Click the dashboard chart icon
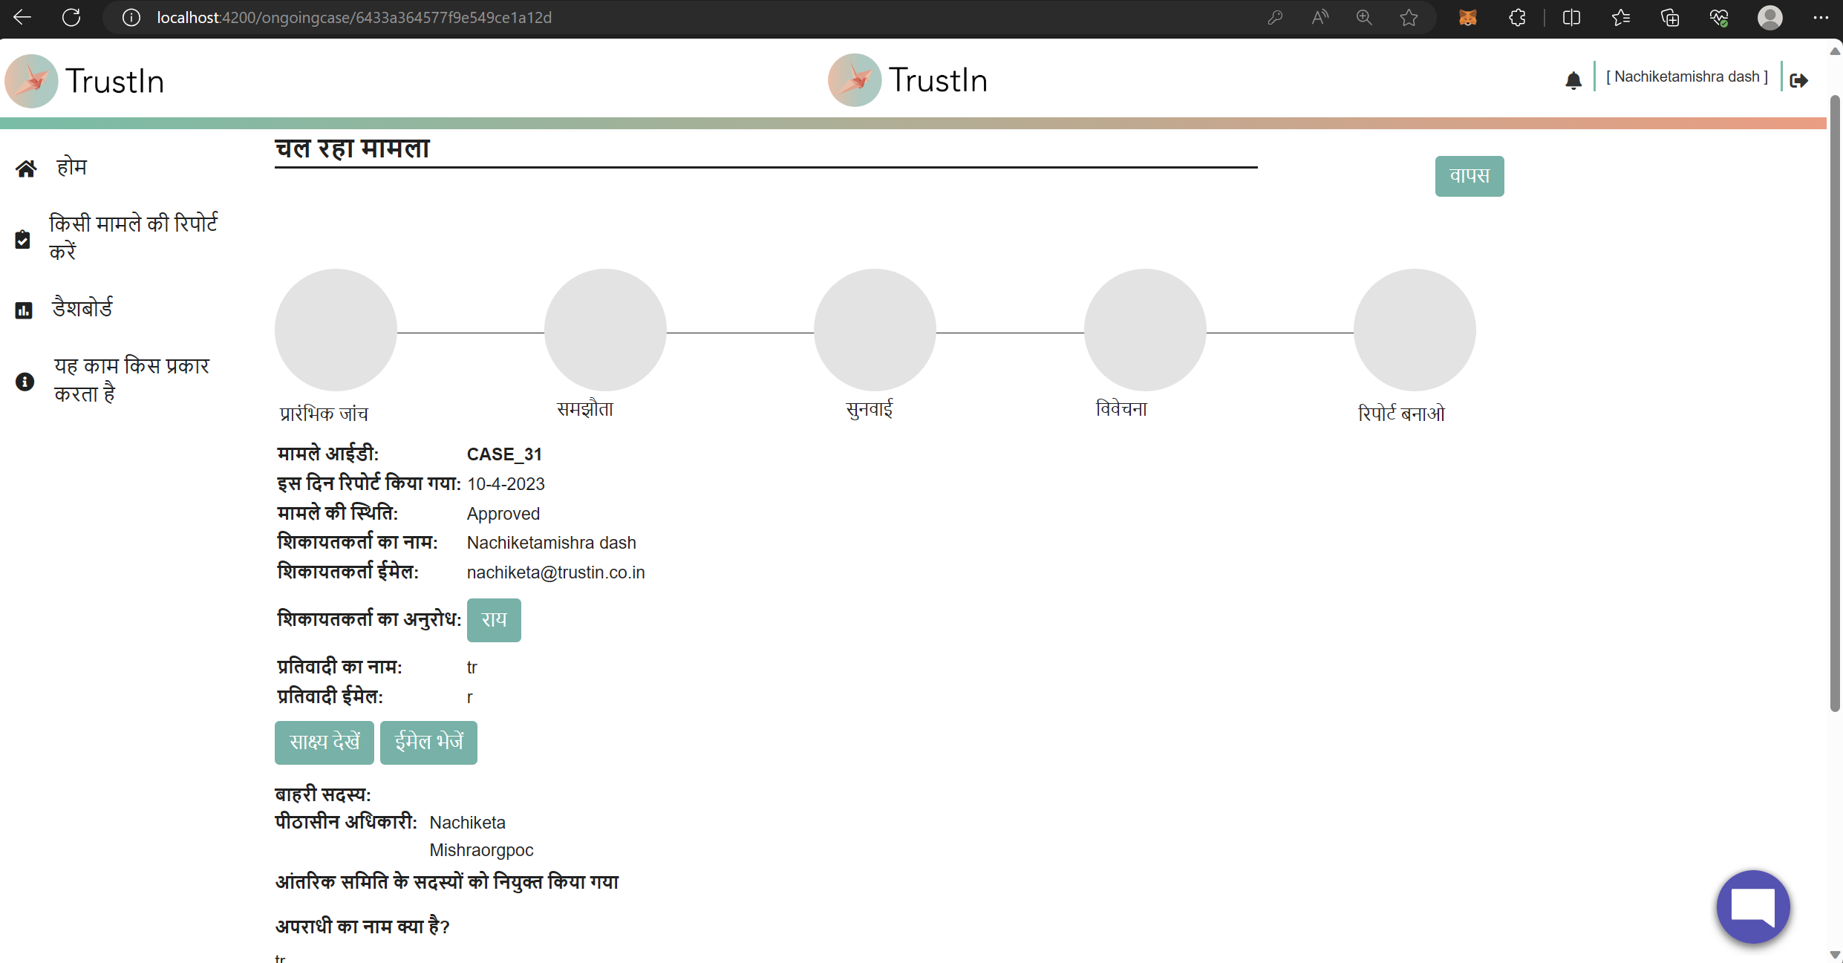This screenshot has height=963, width=1843. pyautogui.click(x=24, y=310)
